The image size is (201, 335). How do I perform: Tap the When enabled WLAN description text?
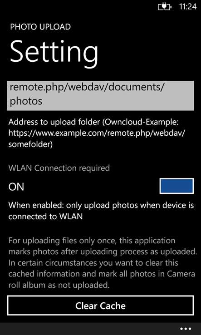[101, 211]
